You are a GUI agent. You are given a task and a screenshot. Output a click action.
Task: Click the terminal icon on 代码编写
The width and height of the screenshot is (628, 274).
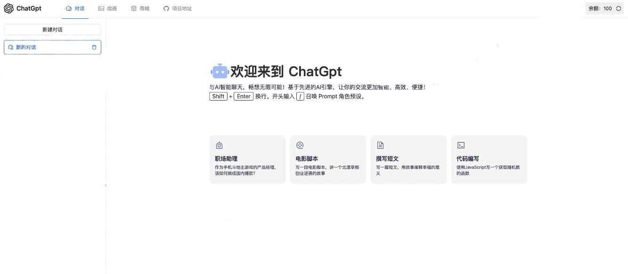click(461, 146)
